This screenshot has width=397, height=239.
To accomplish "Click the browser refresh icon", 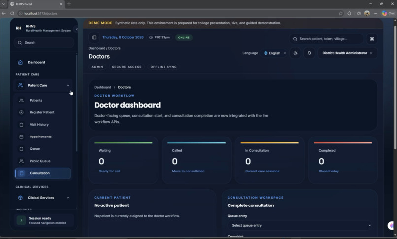I will 12,13.
